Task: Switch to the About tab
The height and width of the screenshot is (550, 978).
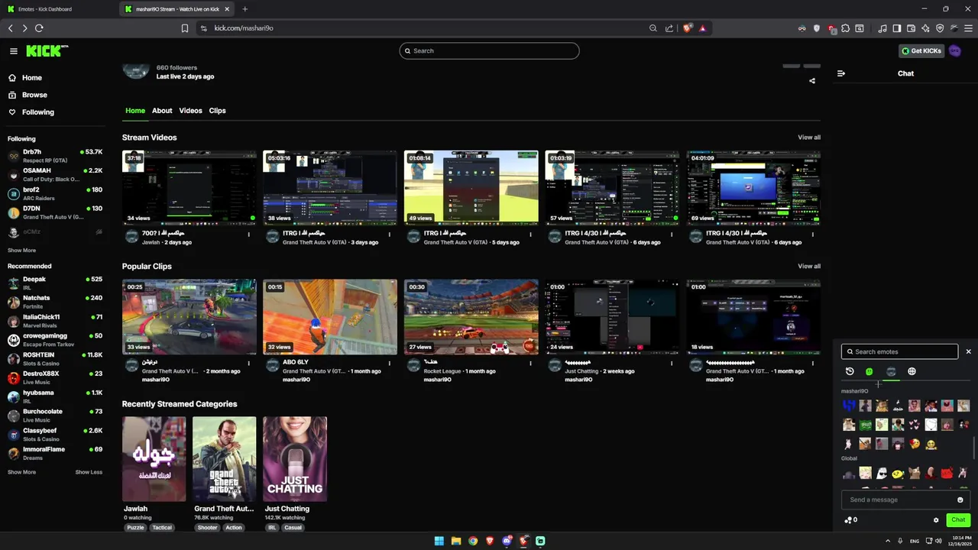Action: coord(162,111)
